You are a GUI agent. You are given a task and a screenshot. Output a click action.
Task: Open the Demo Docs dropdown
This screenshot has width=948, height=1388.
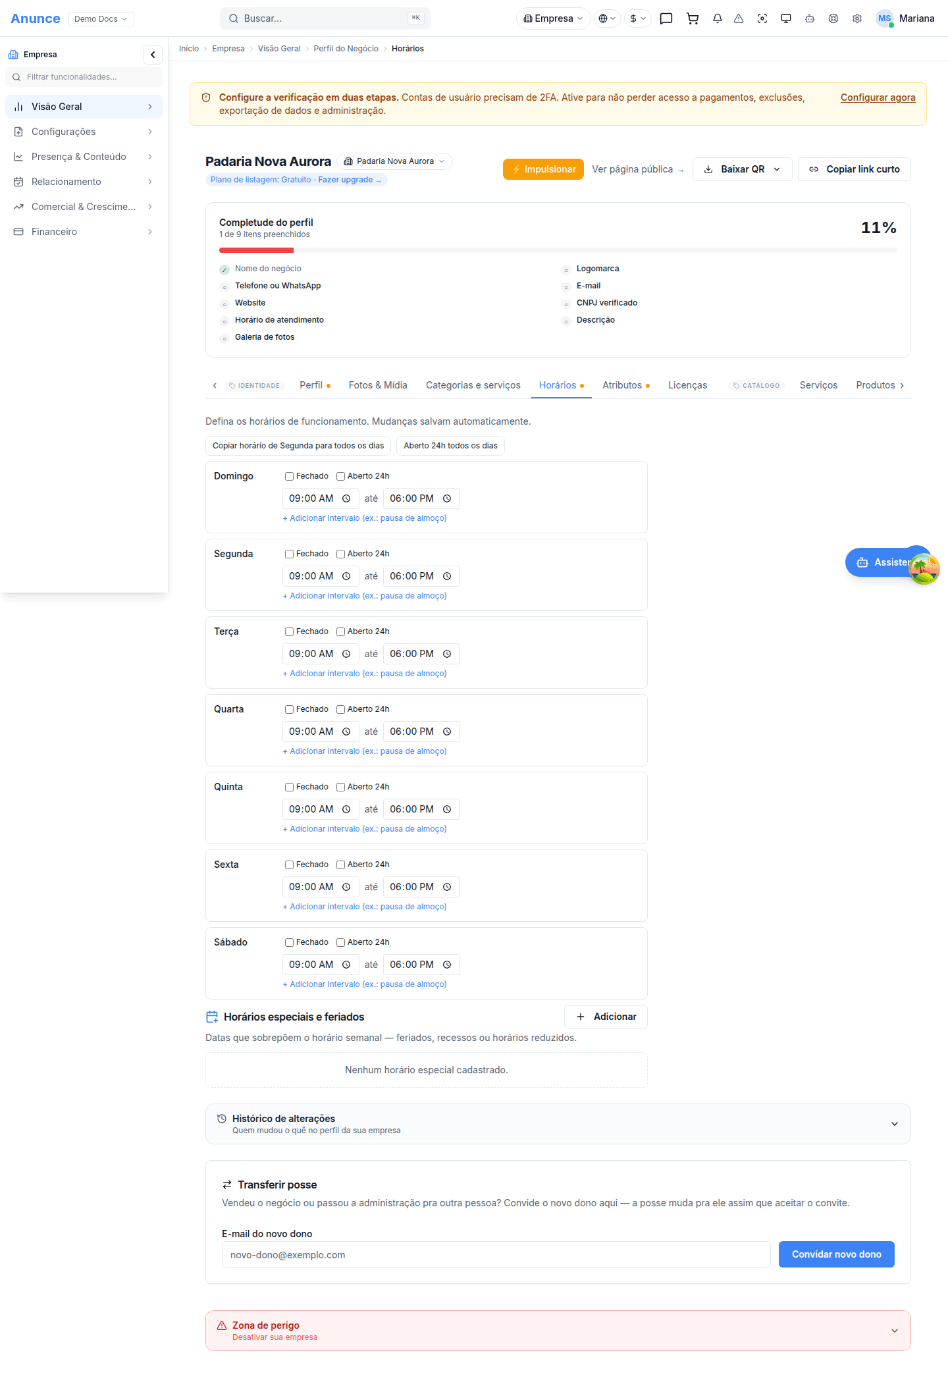101,18
